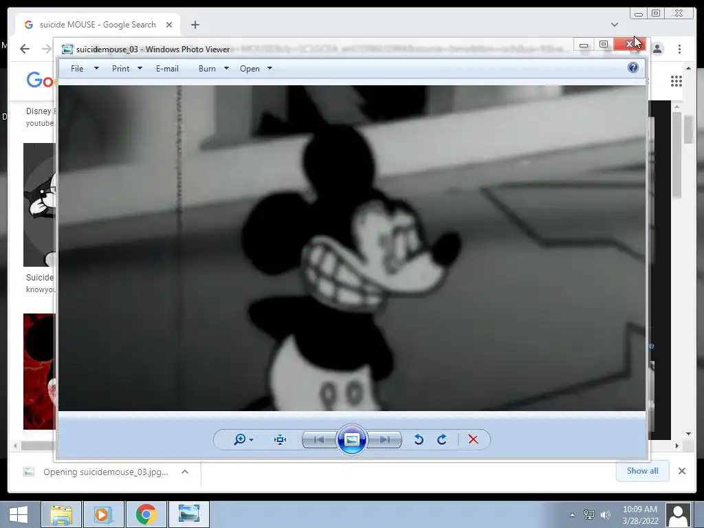704x528 pixels.
Task: Close the Chrome downloads bar
Action: pos(681,471)
